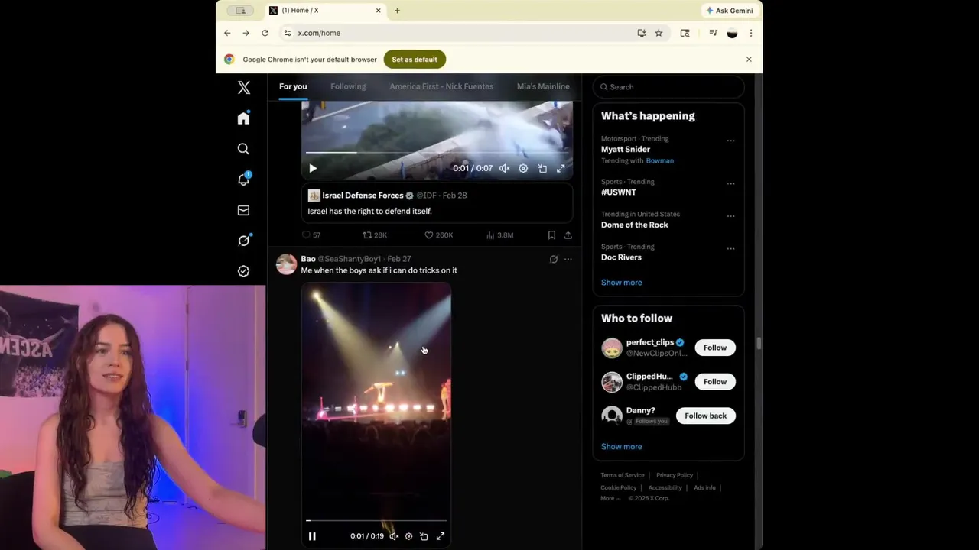Open more options for #USWNT trend
The width and height of the screenshot is (979, 550).
730,183
